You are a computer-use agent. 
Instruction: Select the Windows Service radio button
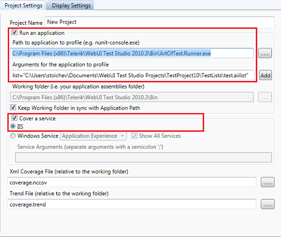[13, 136]
